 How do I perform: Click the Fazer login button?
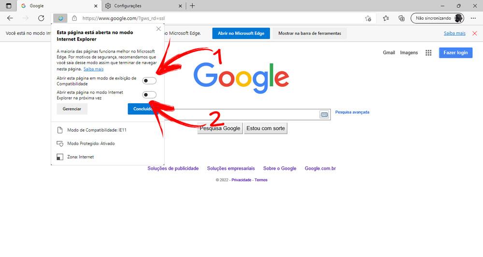point(455,53)
